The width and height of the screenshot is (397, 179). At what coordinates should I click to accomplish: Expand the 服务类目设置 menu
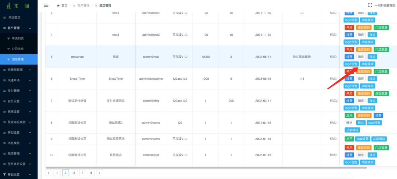pyautogui.click(x=19, y=164)
